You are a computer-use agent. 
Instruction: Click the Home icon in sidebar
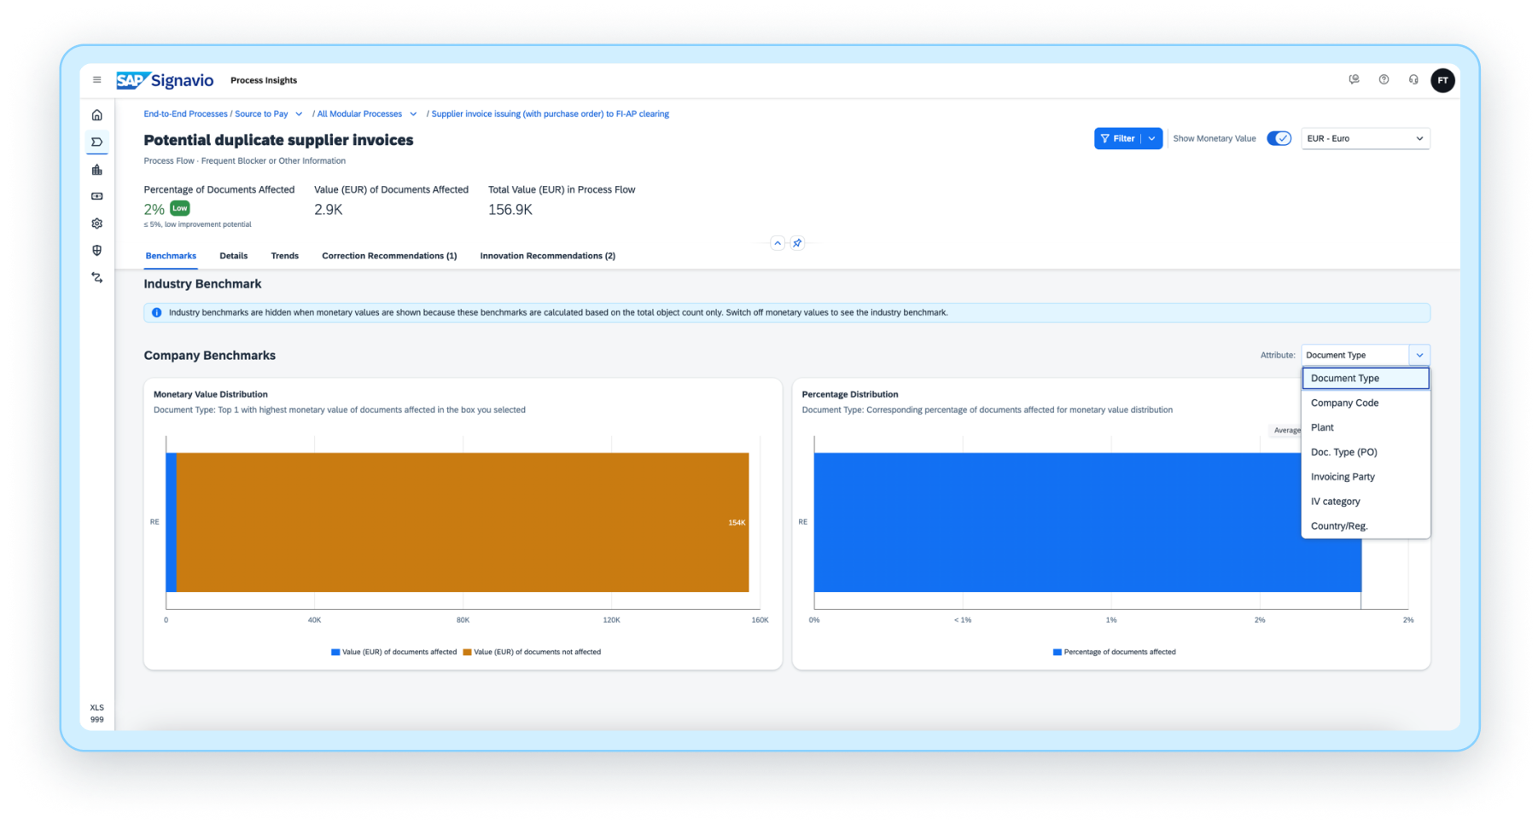[96, 115]
